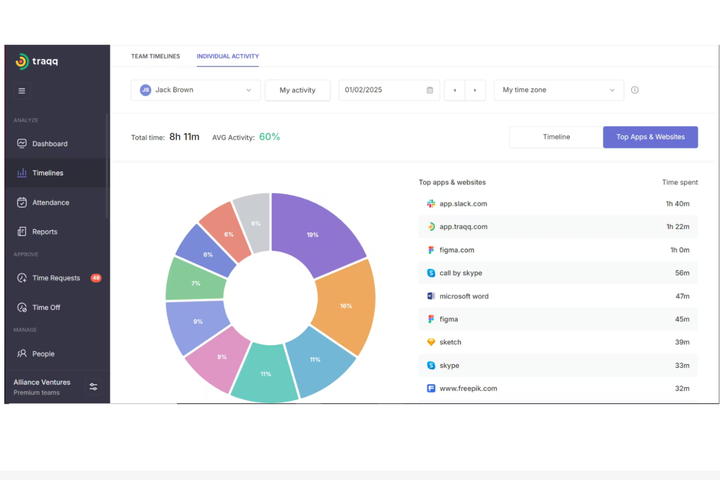Click the Dashboard monitor icon
The width and height of the screenshot is (720, 480).
click(22, 143)
